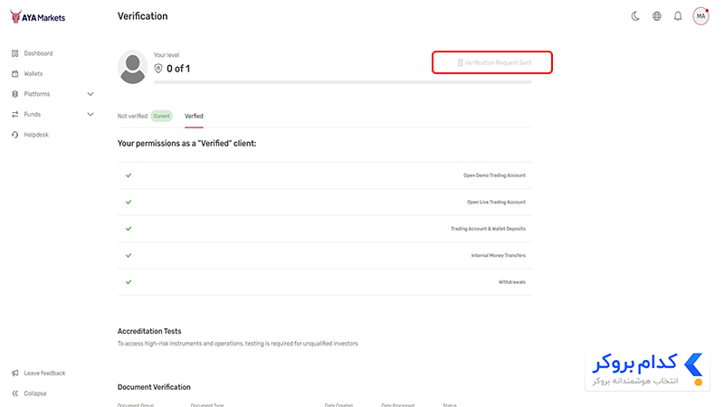Select the Verified tab
This screenshot has height=407, width=724.
(194, 117)
